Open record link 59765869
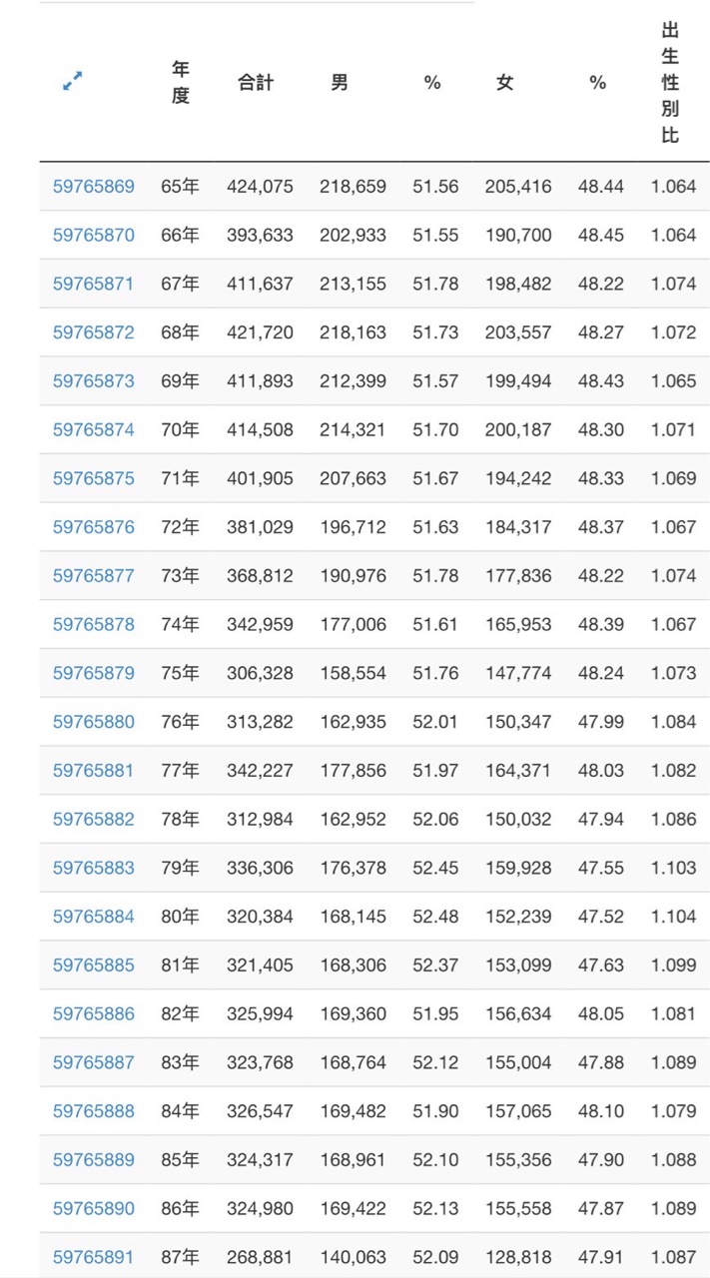 click(93, 187)
